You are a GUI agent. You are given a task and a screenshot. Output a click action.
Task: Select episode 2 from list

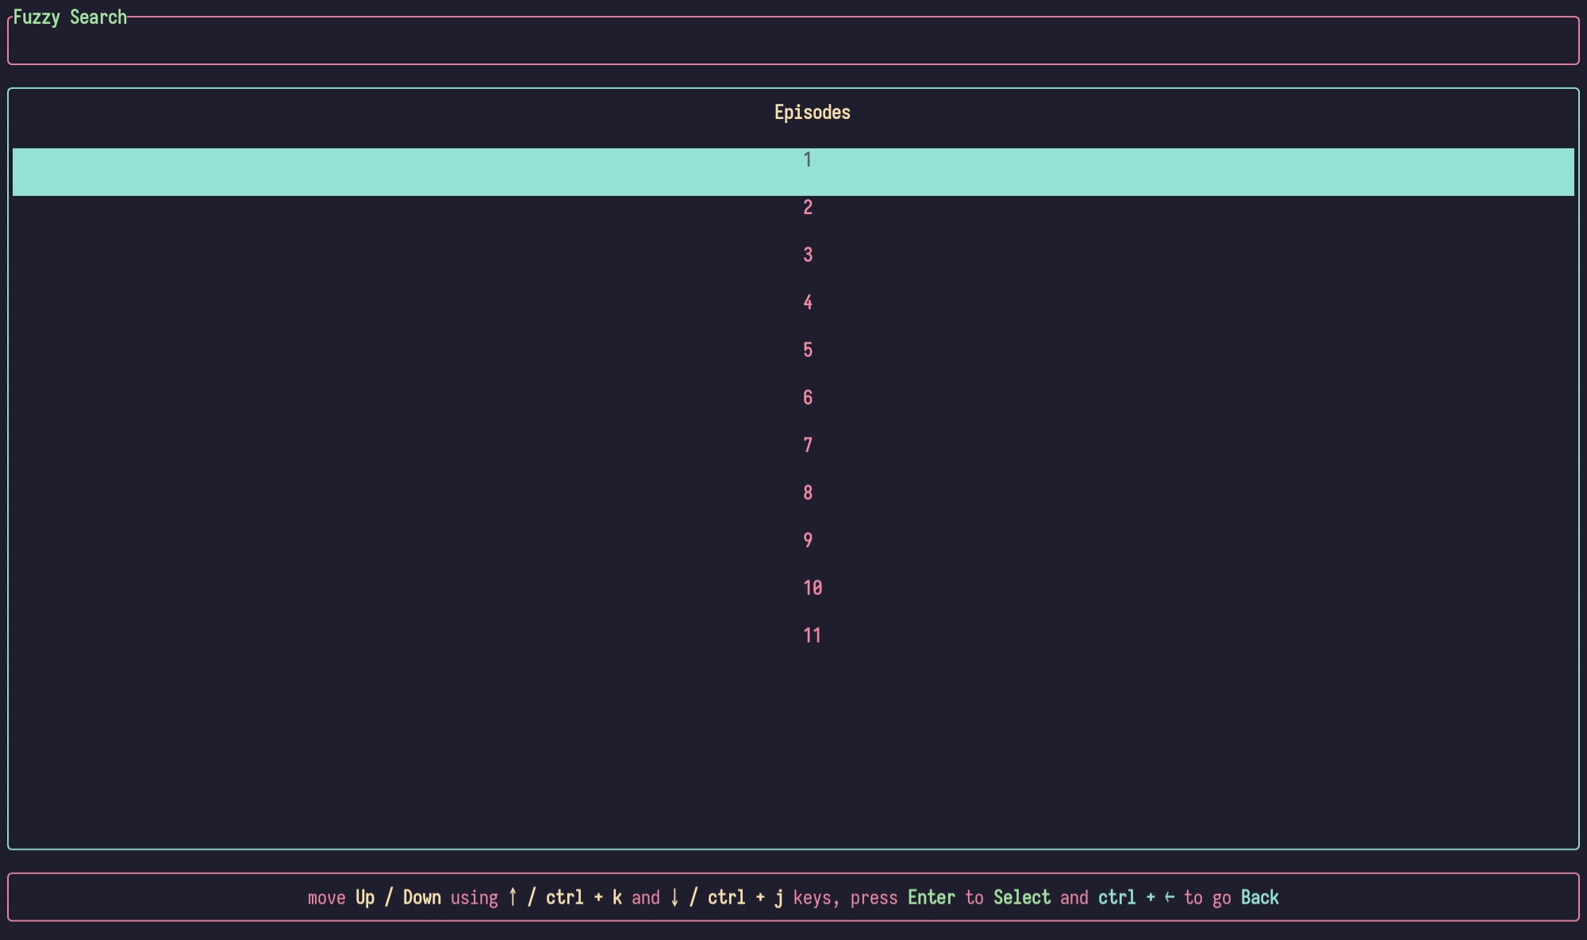point(807,208)
